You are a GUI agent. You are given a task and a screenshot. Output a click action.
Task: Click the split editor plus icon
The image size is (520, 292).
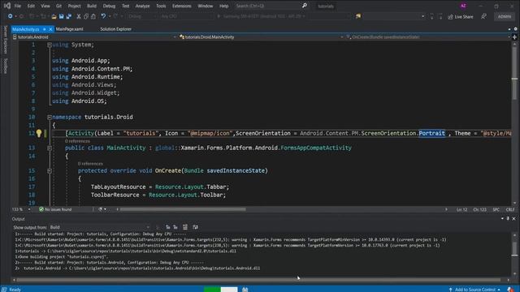tap(514, 37)
